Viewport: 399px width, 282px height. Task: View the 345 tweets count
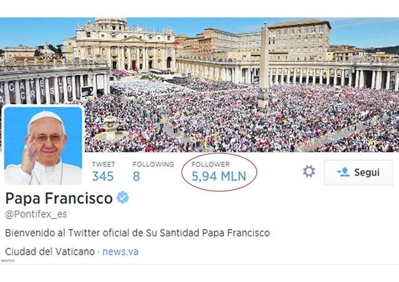pos(103,176)
